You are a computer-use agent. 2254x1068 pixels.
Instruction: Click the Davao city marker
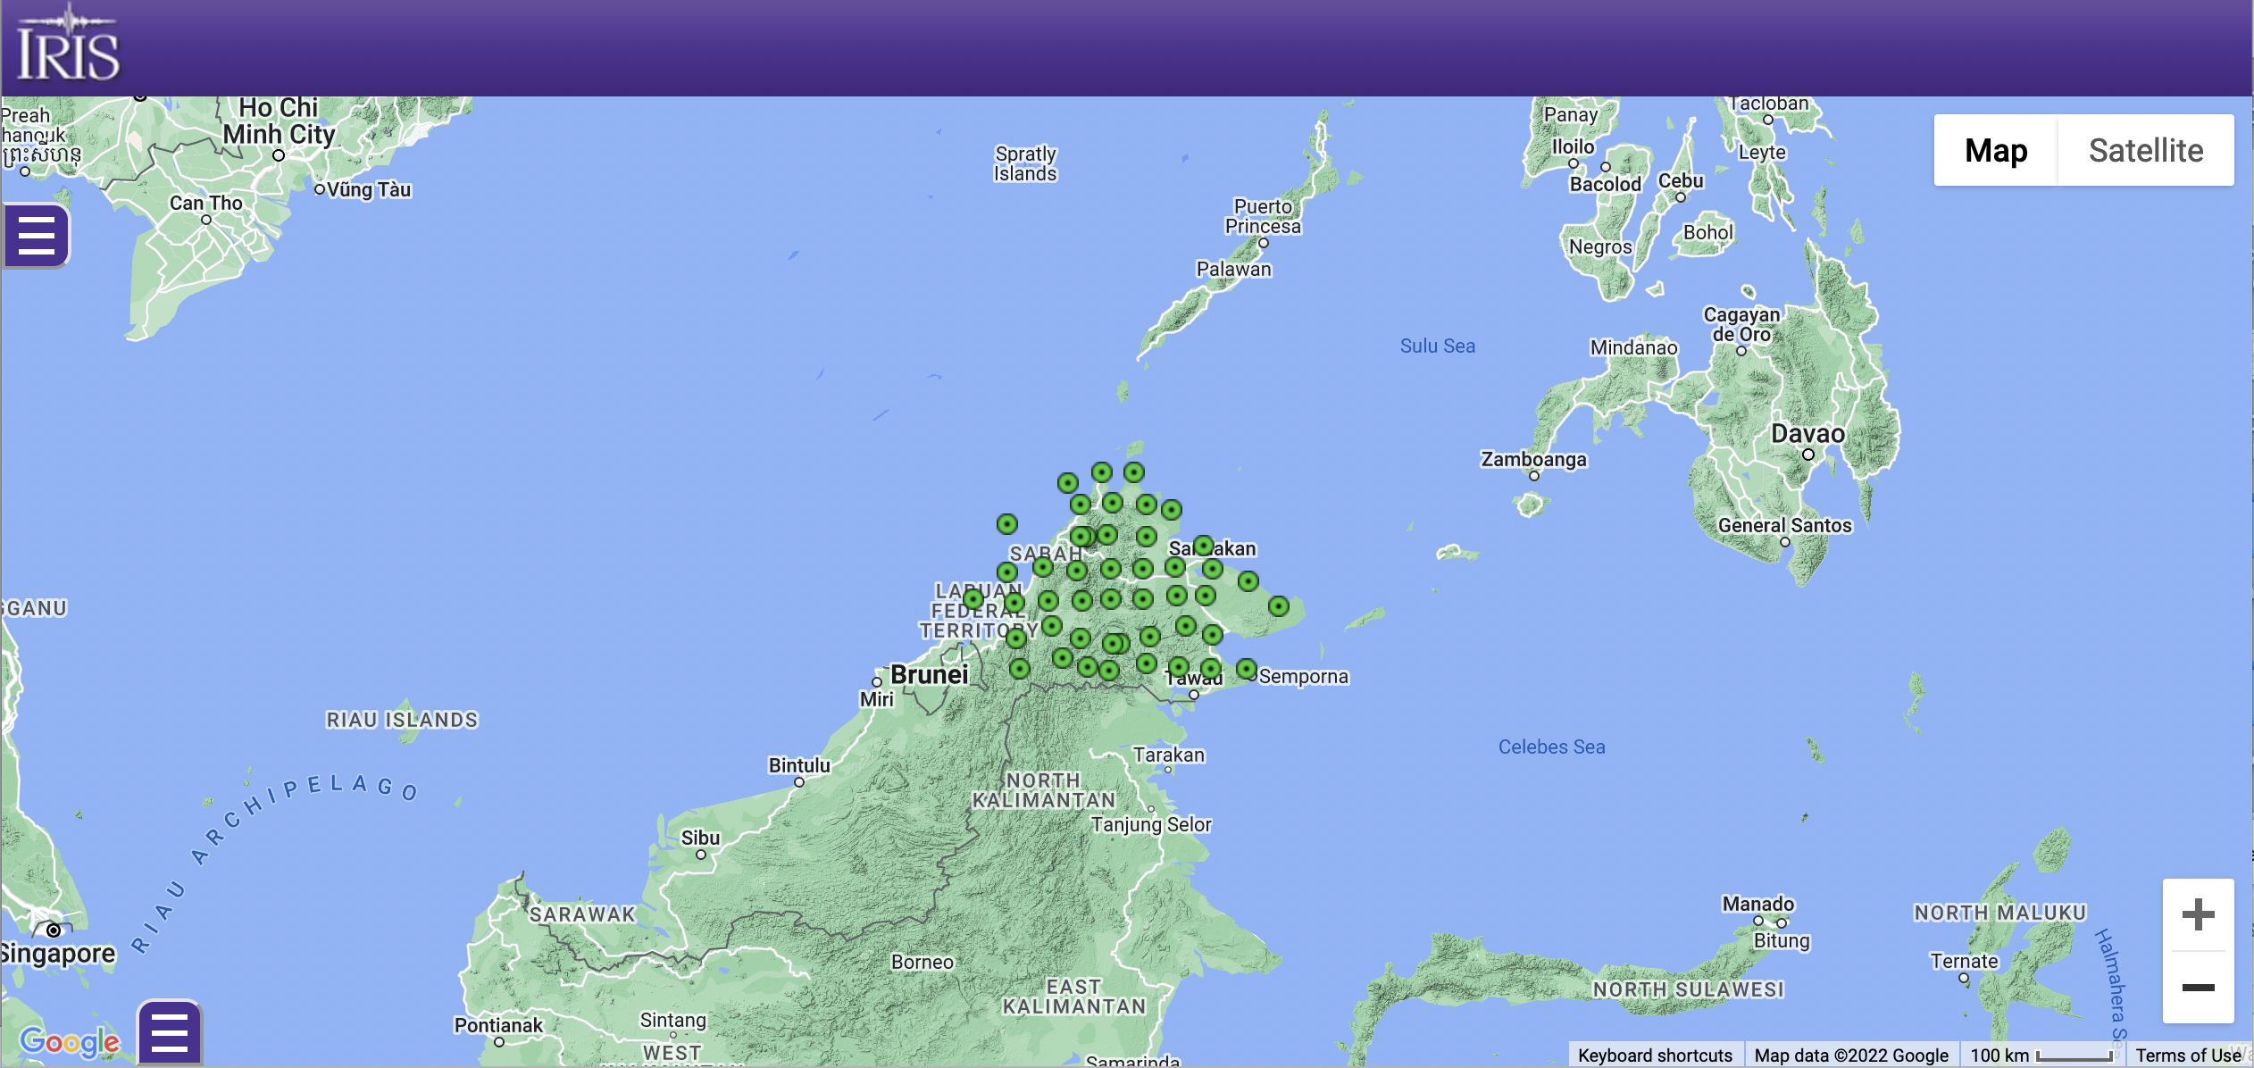tap(1808, 455)
